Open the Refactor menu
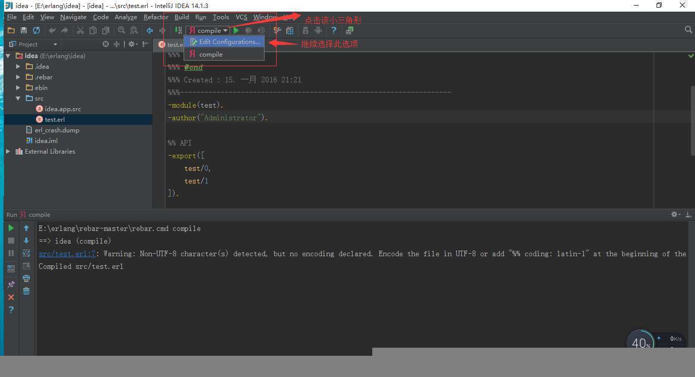 (156, 17)
